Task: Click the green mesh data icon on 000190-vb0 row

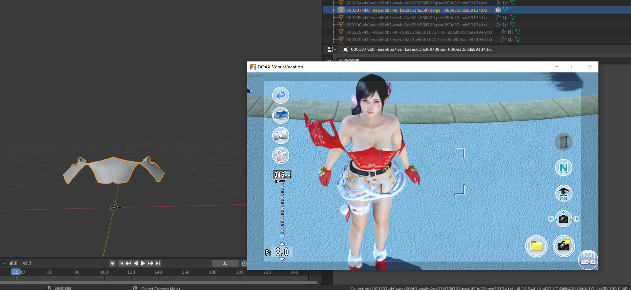Action: [513, 25]
